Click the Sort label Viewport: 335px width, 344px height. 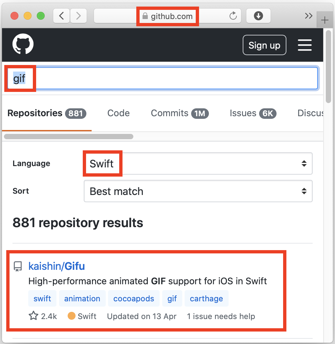coord(21,191)
